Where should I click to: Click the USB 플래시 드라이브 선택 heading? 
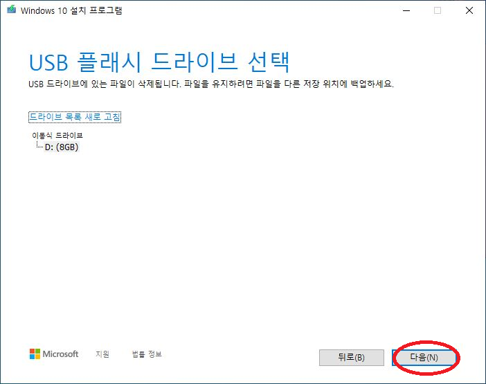pyautogui.click(x=159, y=62)
